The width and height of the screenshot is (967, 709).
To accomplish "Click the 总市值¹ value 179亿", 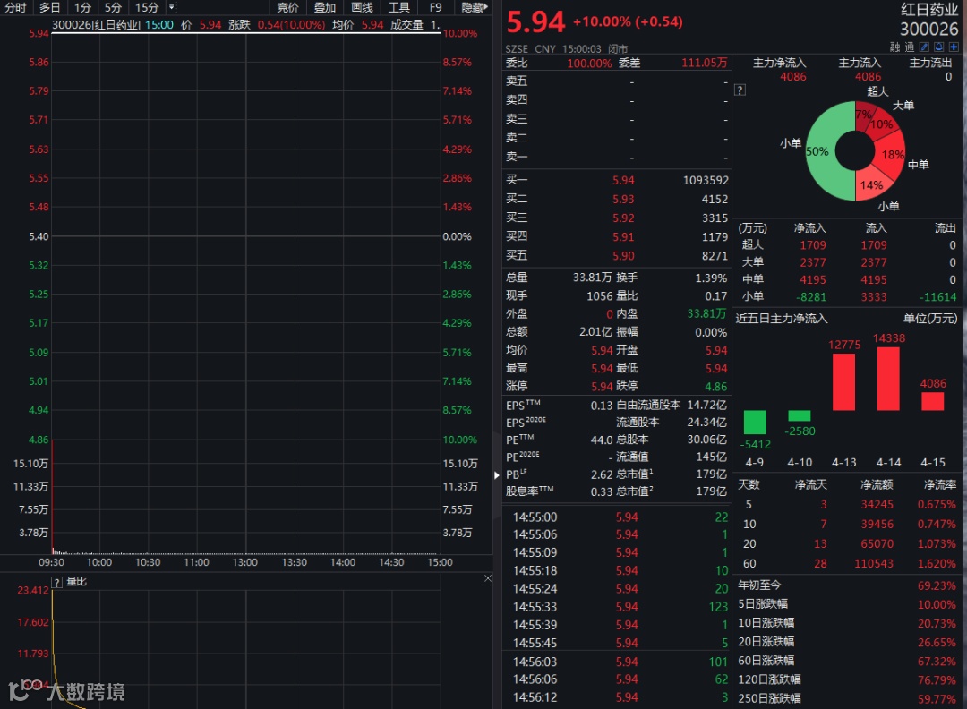I will pyautogui.click(x=712, y=474).
